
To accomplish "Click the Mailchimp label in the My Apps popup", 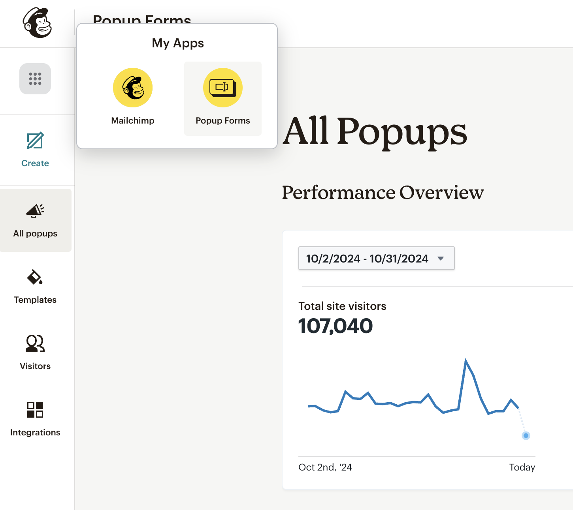I will 133,120.
